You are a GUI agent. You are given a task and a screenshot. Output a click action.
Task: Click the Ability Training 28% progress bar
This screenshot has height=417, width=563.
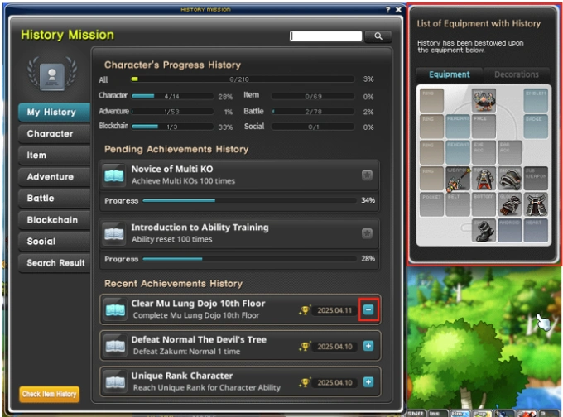(x=249, y=259)
